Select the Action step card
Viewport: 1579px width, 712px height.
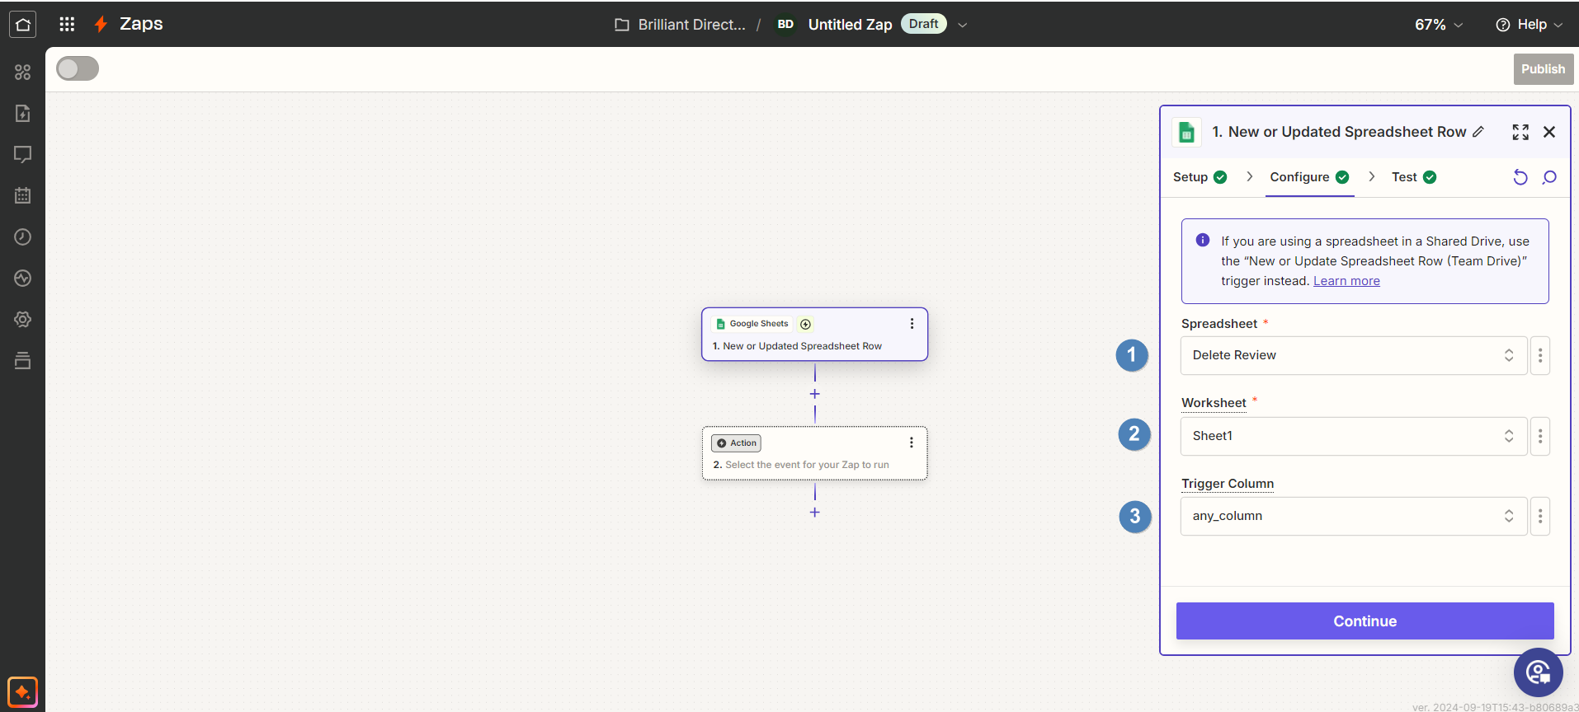click(x=815, y=453)
